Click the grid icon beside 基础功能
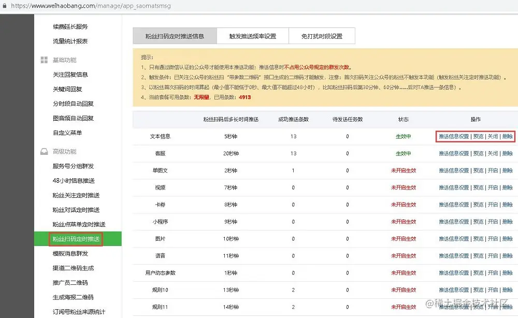 coord(44,60)
